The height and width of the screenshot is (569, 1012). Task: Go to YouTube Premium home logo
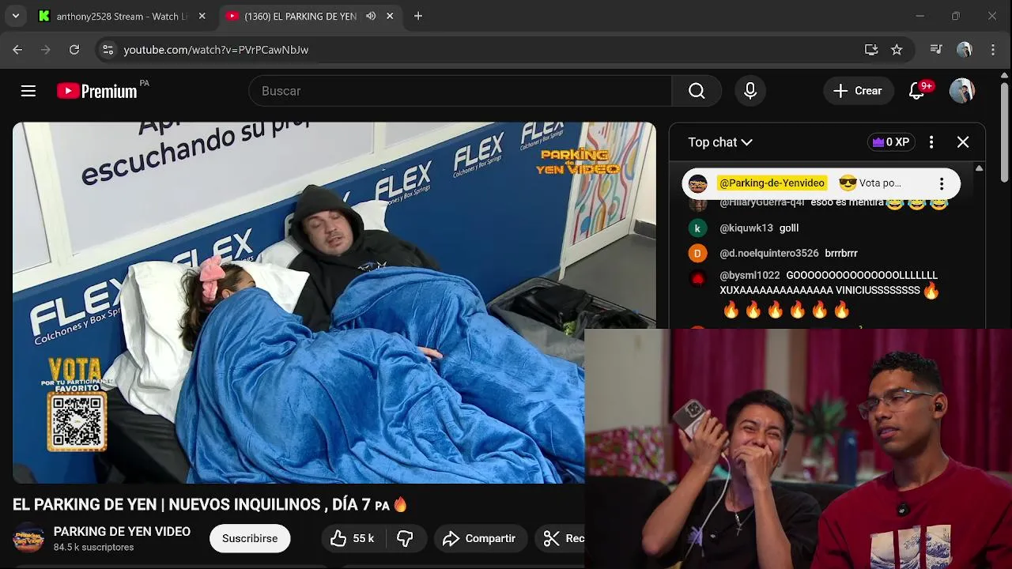pos(97,91)
